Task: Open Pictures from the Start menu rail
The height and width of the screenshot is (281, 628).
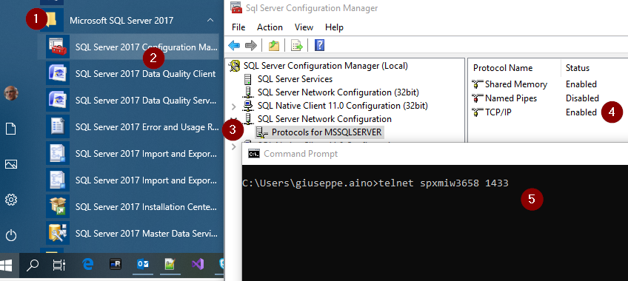Action: [11, 164]
